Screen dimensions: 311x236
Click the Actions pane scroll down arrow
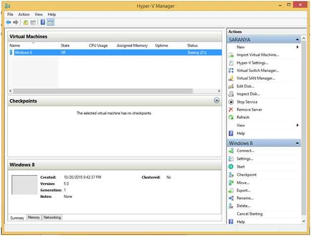point(304,221)
